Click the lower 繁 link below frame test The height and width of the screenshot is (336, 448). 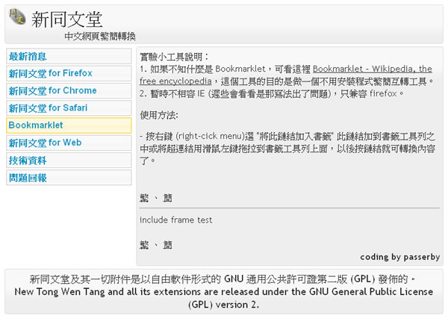[x=144, y=244]
